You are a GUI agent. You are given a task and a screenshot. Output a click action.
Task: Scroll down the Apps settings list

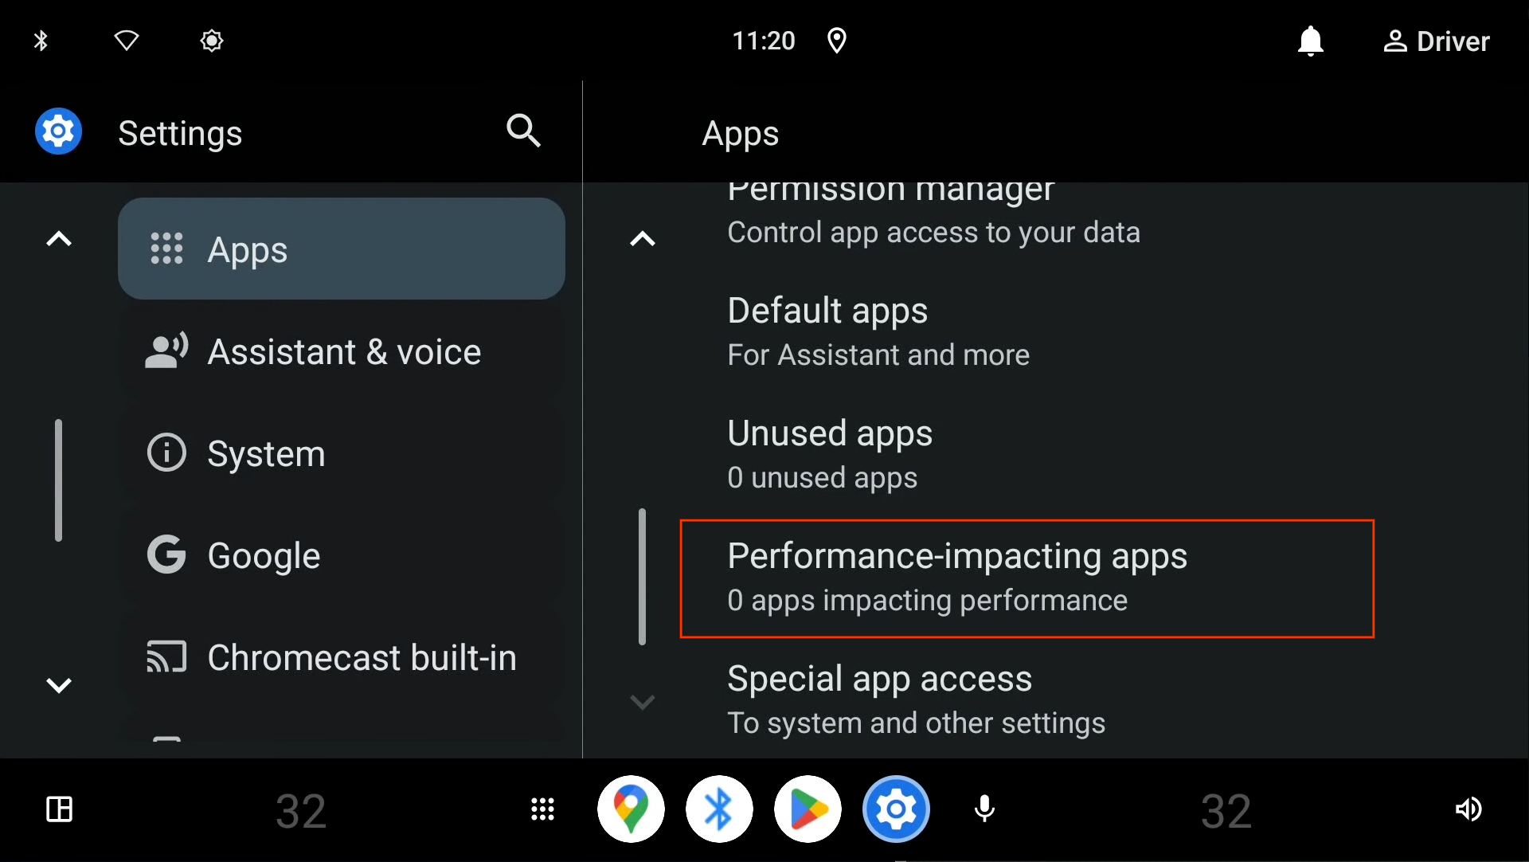click(643, 701)
